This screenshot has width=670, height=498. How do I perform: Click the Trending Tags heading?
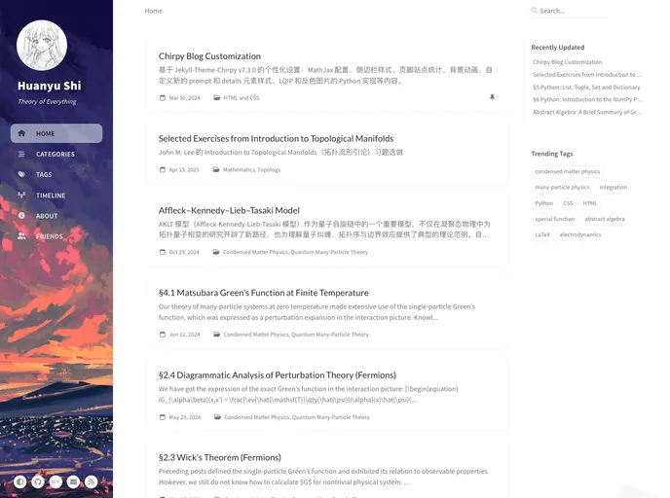pyautogui.click(x=552, y=154)
